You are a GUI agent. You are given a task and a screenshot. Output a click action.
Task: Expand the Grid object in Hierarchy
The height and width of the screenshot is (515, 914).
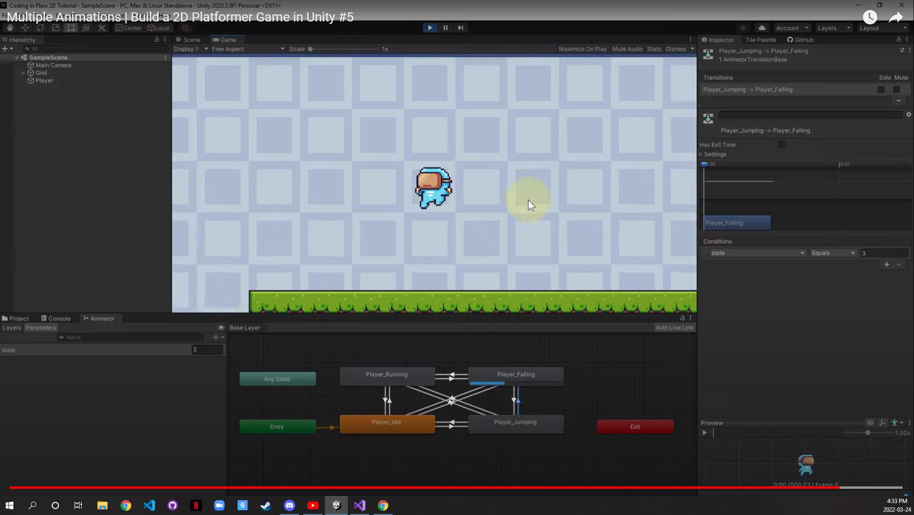point(23,73)
